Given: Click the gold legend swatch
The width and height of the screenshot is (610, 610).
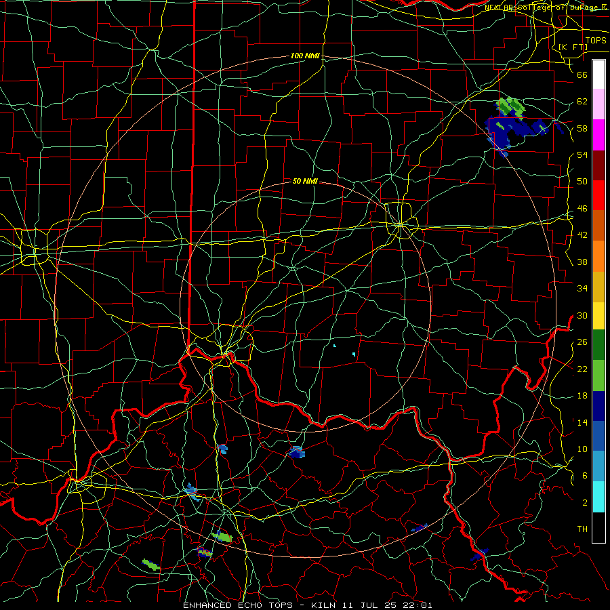Looking at the screenshot, I should pyautogui.click(x=598, y=287).
